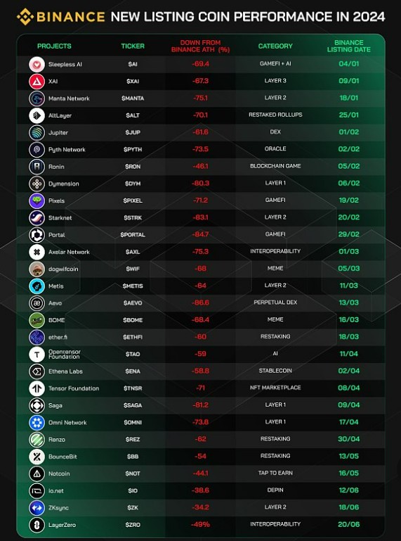Click the dogwifcoin dog icon
Viewport: 401px width, 541px height.
point(37,269)
